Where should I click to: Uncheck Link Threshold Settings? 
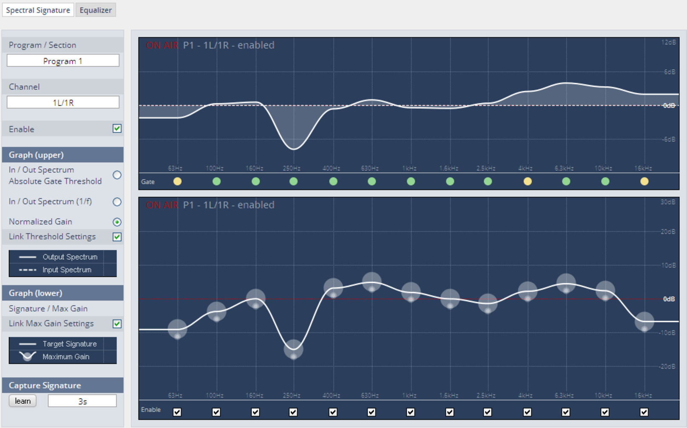[117, 237]
